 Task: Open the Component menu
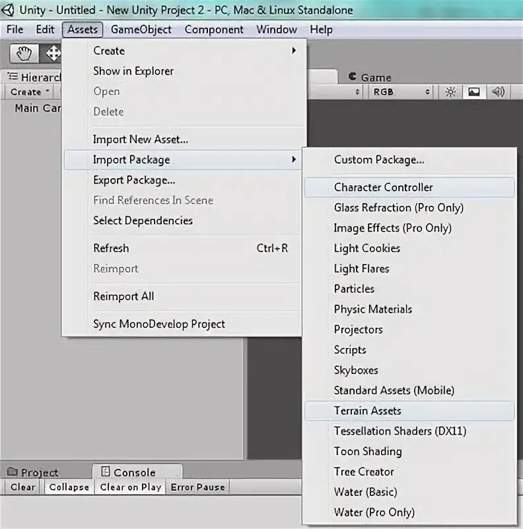coord(214,30)
